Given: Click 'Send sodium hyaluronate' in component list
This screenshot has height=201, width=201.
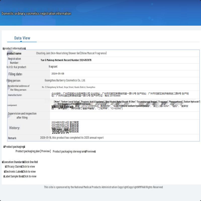Looking at the screenshot, I should (x=135, y=106).
